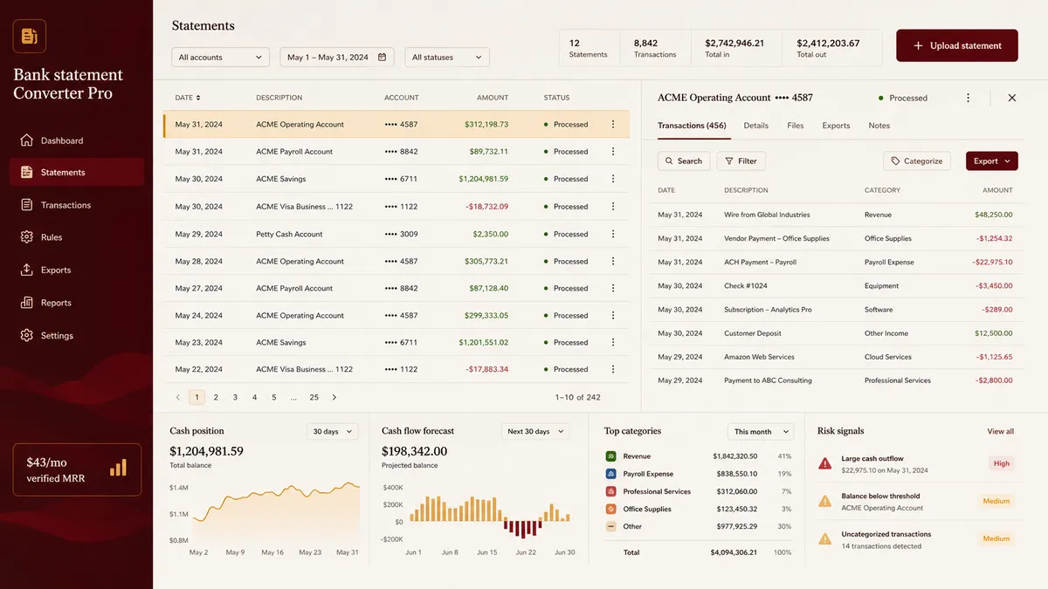Click the Balance below threshold warning icon
Screen dimensions: 1048x589
(824, 501)
